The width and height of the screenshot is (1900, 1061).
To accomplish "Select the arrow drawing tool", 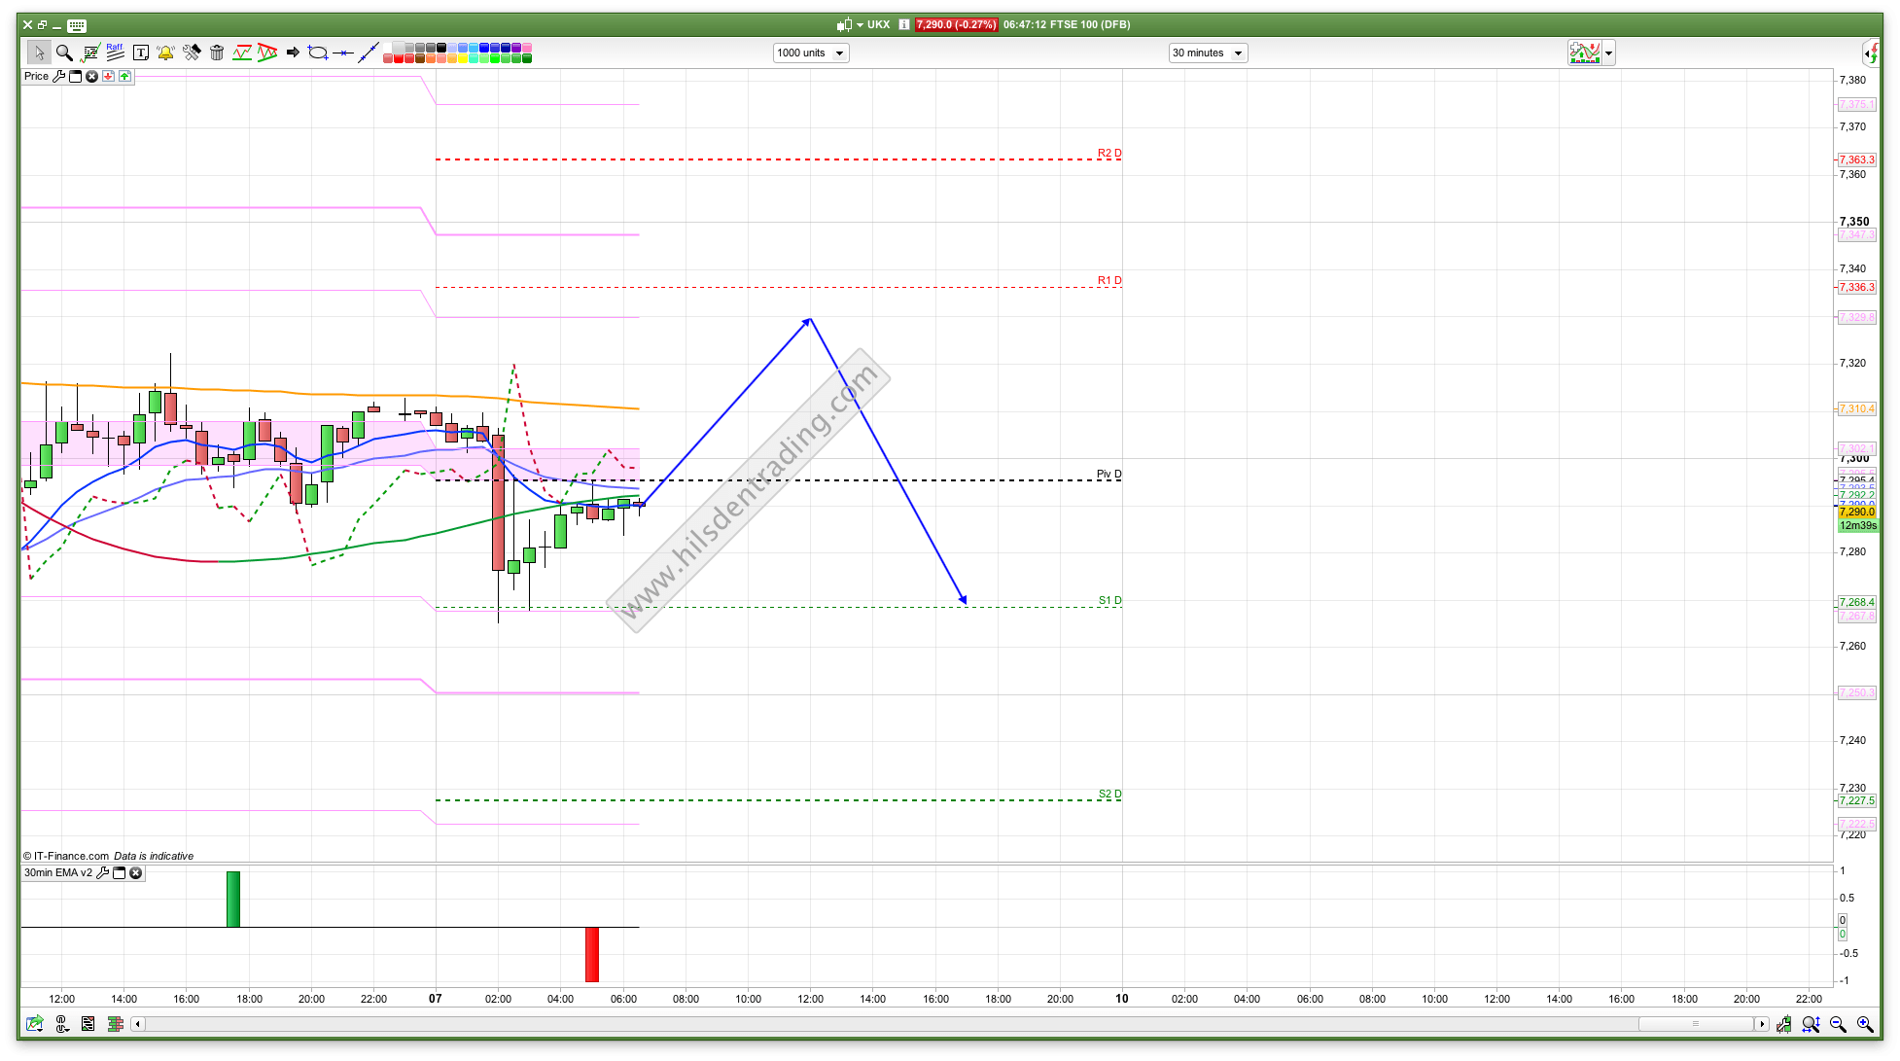I will coord(293,53).
